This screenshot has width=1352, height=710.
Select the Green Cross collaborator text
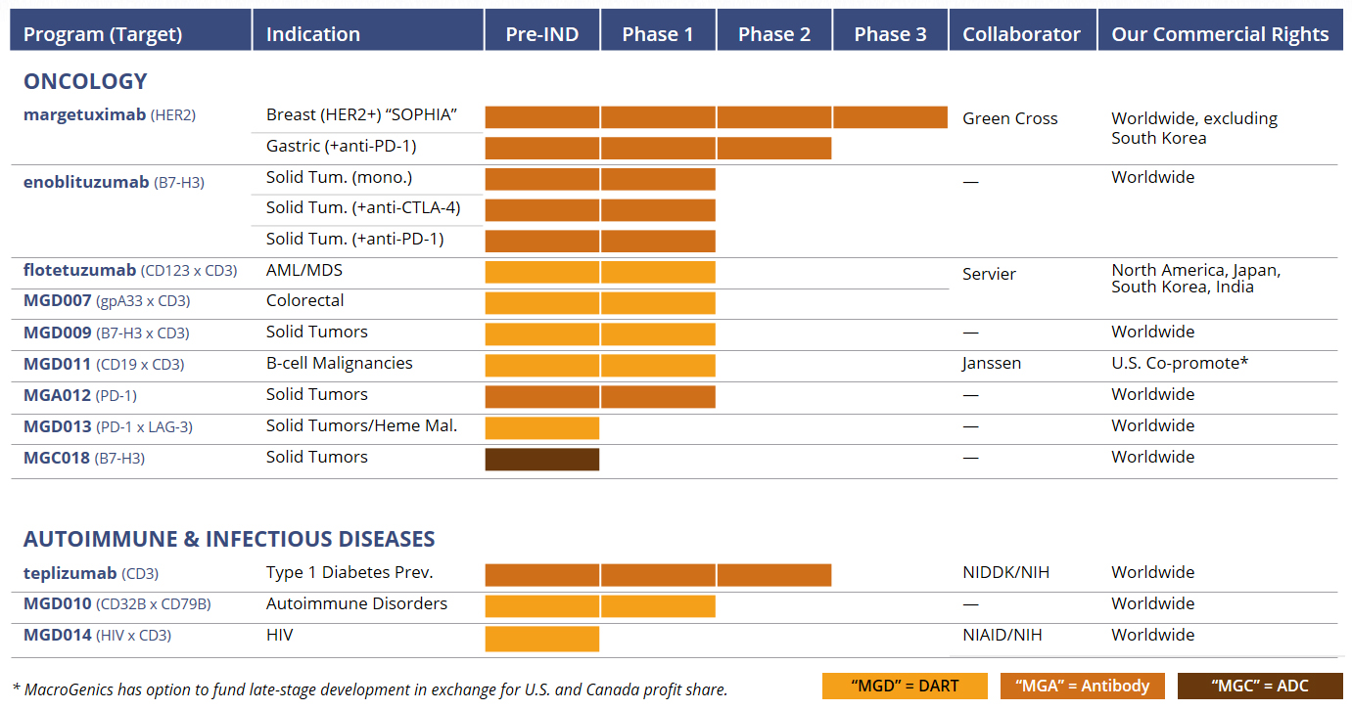pos(1009,118)
